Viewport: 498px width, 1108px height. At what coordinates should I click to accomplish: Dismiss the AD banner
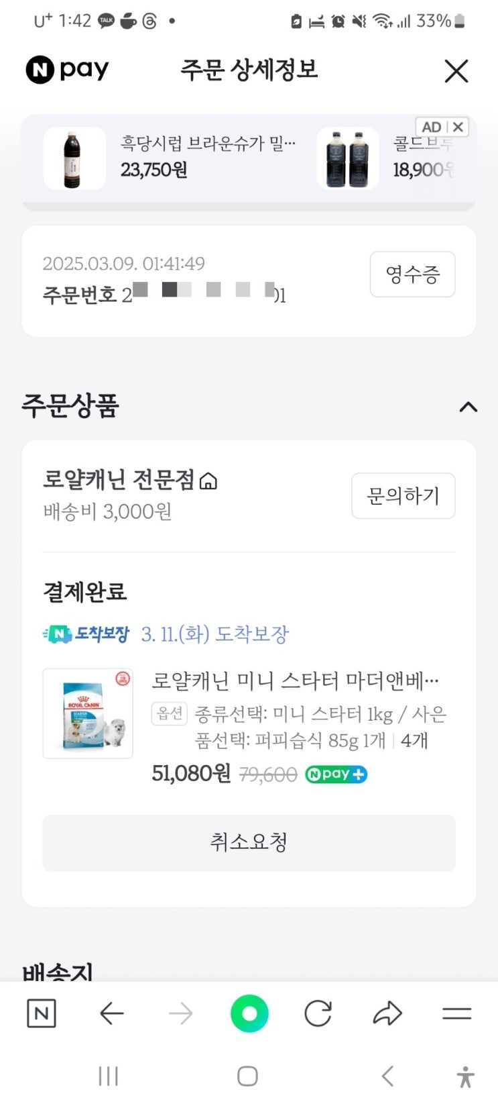[x=458, y=127]
